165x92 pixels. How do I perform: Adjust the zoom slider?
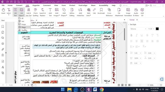tap(140, 85)
